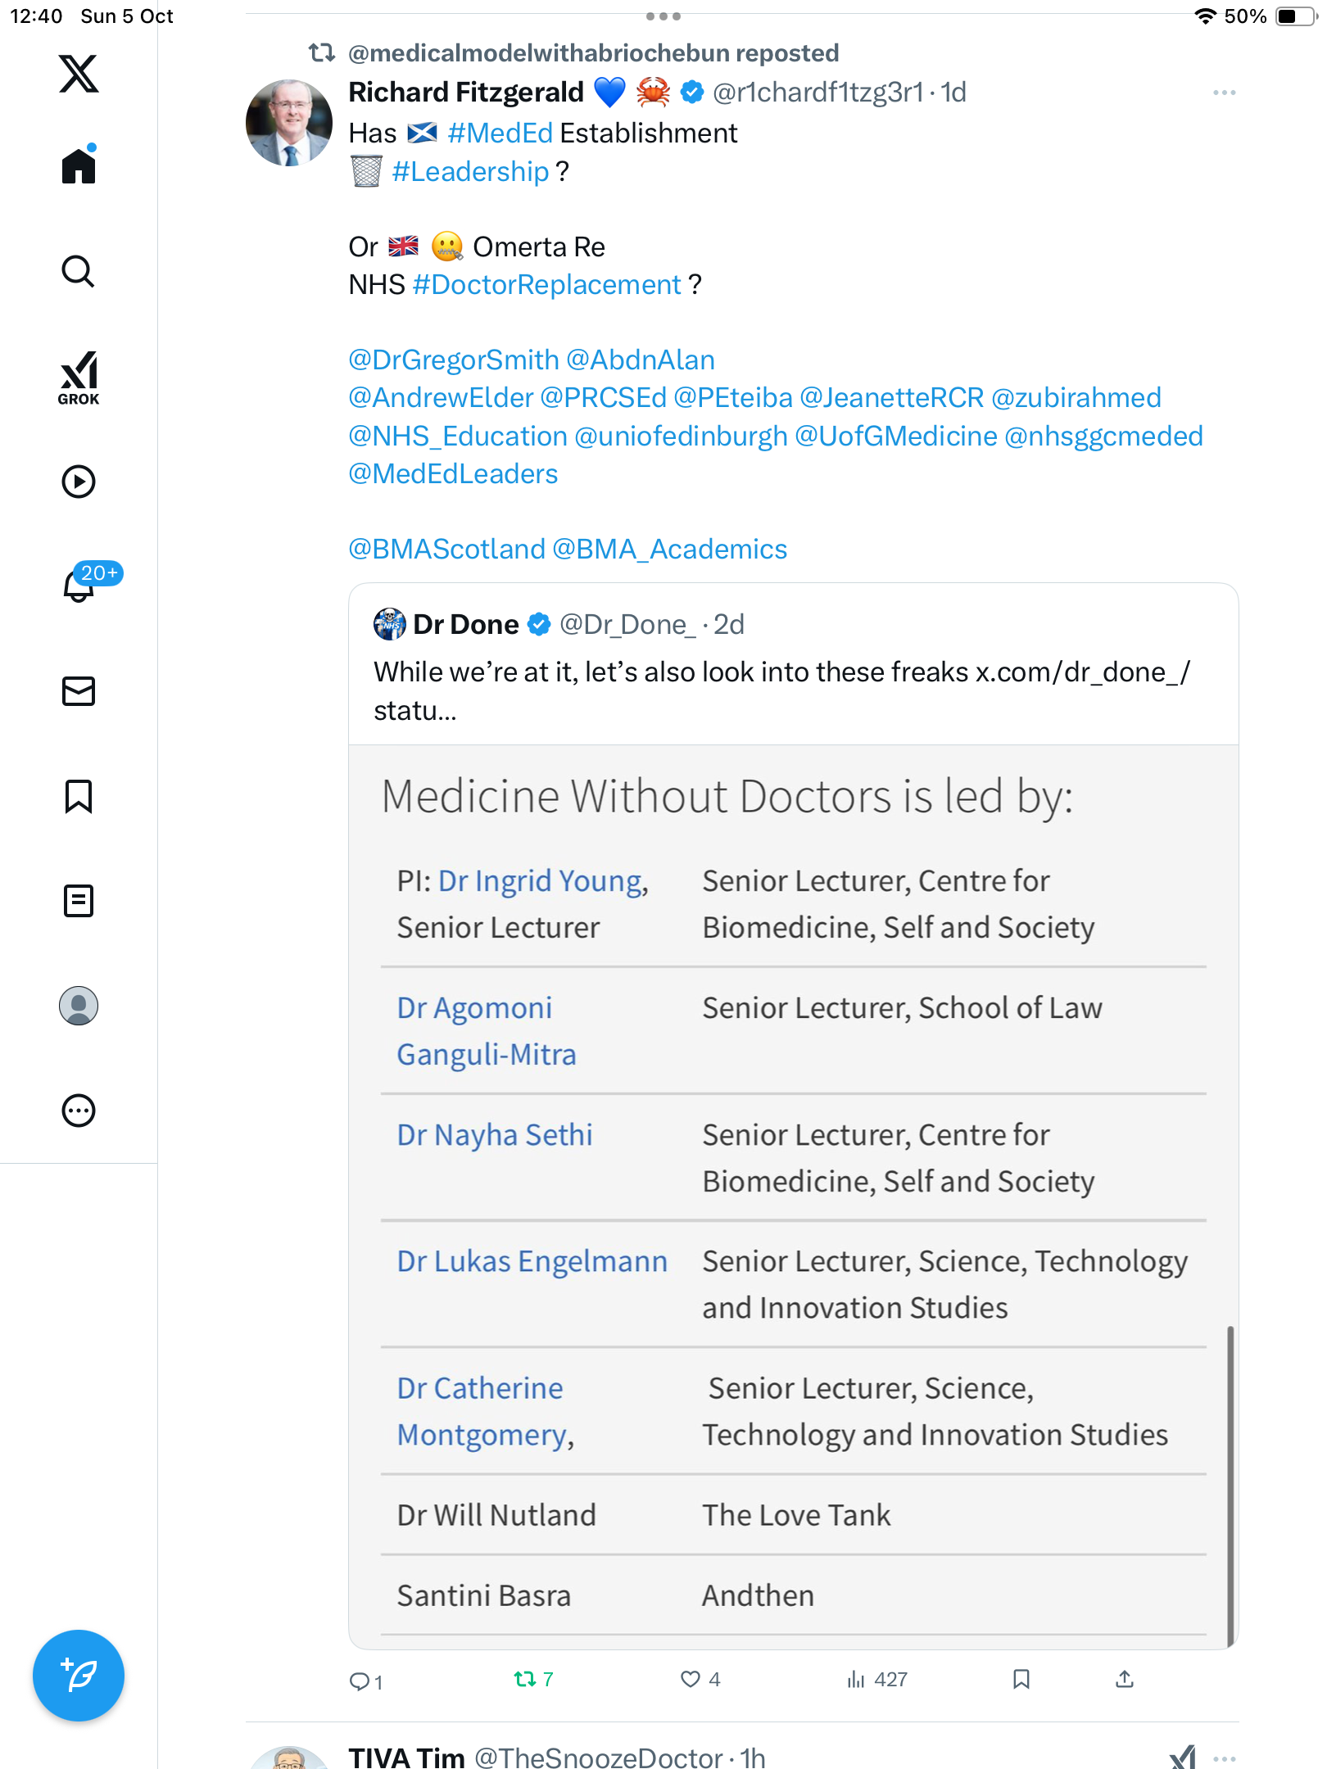Go to the Home timeline
The height and width of the screenshot is (1769, 1327).
tap(79, 166)
